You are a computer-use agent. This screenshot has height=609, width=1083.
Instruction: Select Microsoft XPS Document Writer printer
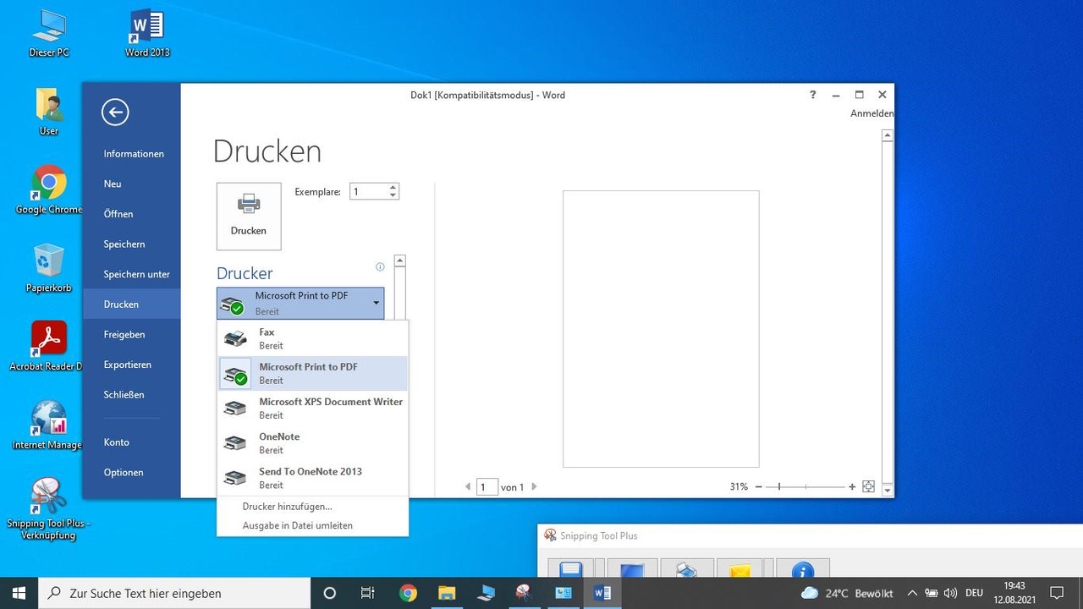(x=313, y=408)
